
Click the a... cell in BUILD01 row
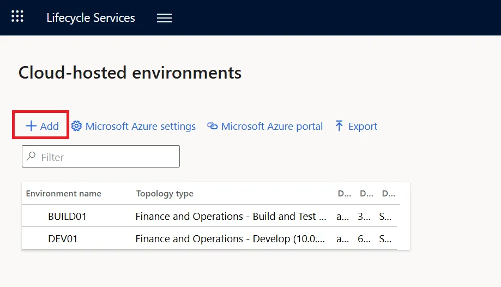pyautogui.click(x=342, y=217)
